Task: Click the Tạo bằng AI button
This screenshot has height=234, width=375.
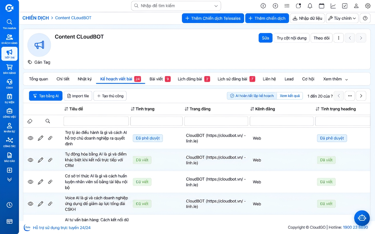Action: 46,96
